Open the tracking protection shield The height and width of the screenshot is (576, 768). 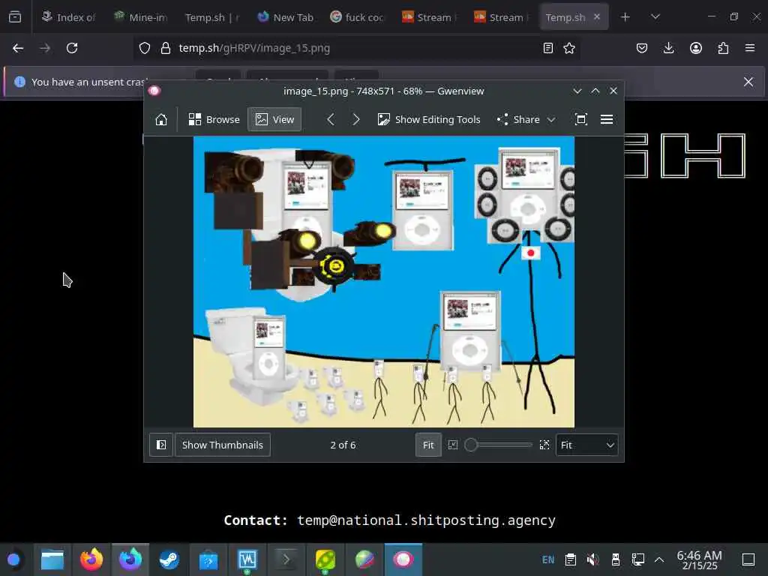coord(145,48)
